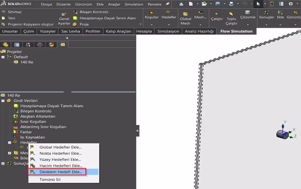Image resolution: width=301 pixels, height=189 pixels.
Task: Switch to the Unsurlar tab
Action: coord(10,31)
